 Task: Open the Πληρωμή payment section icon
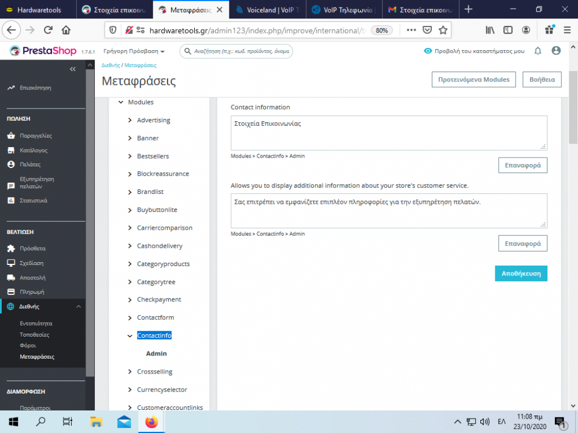(11, 292)
